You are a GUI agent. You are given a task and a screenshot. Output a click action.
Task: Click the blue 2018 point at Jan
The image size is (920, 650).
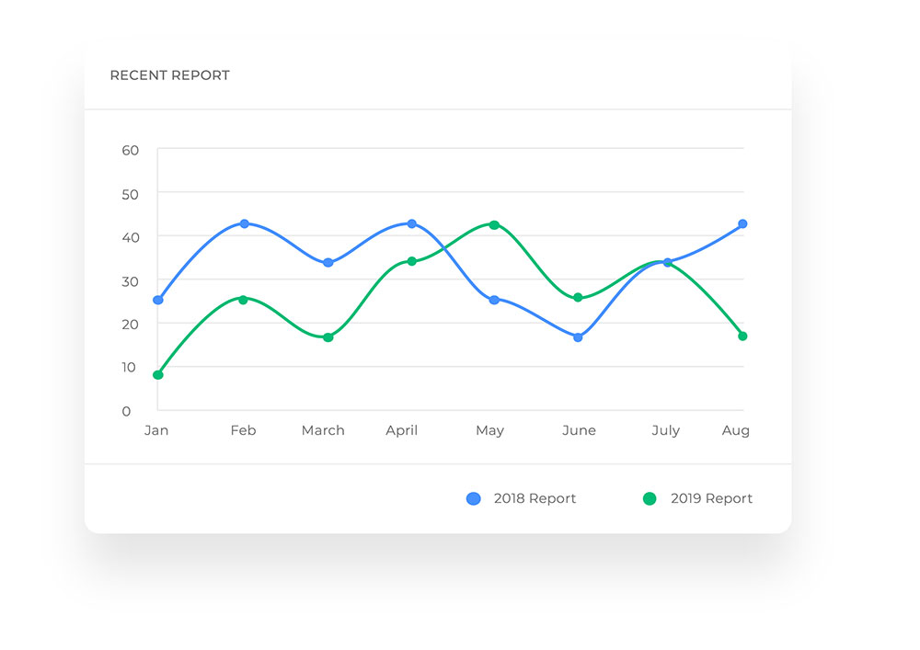click(x=158, y=300)
